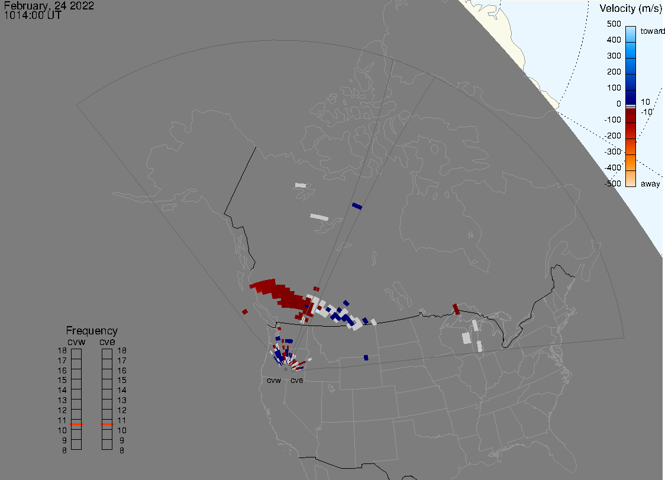This screenshot has width=665, height=480.
Task: Click the '-500' velocity scale value
Action: pyautogui.click(x=612, y=183)
